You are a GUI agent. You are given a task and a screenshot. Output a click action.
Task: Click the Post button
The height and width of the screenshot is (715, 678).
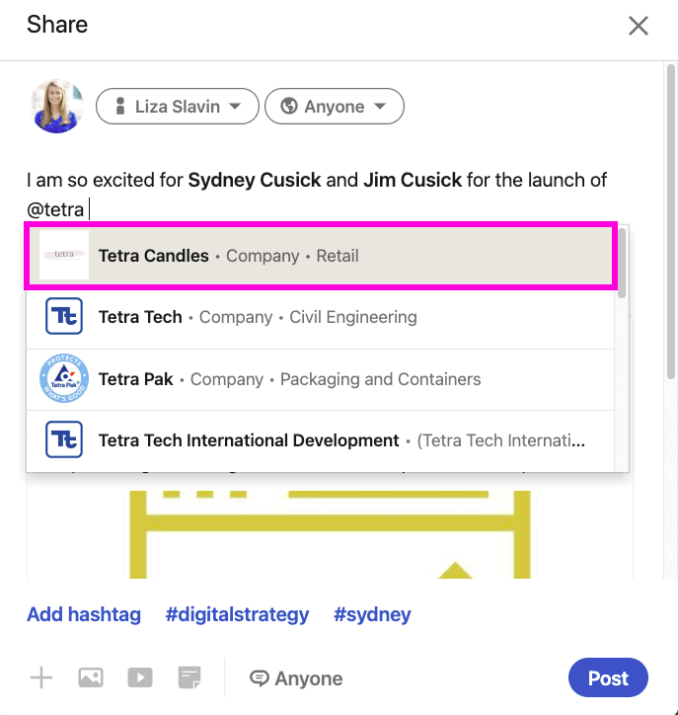(608, 677)
